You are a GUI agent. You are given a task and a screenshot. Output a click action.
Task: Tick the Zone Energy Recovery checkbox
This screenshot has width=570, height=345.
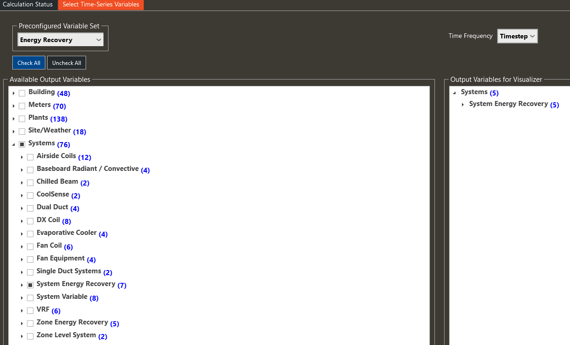30,324
